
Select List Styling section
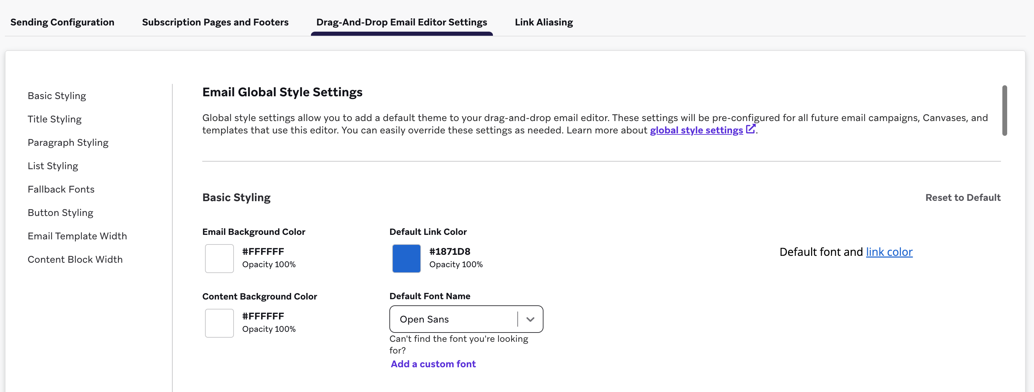pyautogui.click(x=53, y=165)
